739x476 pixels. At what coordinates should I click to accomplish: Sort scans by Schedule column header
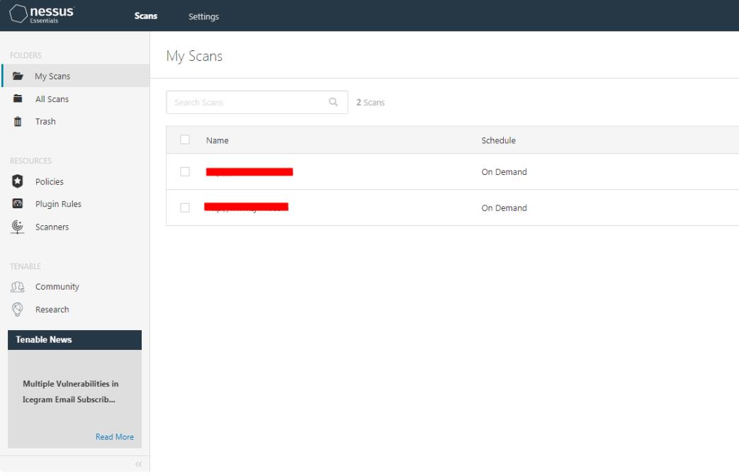coord(498,140)
